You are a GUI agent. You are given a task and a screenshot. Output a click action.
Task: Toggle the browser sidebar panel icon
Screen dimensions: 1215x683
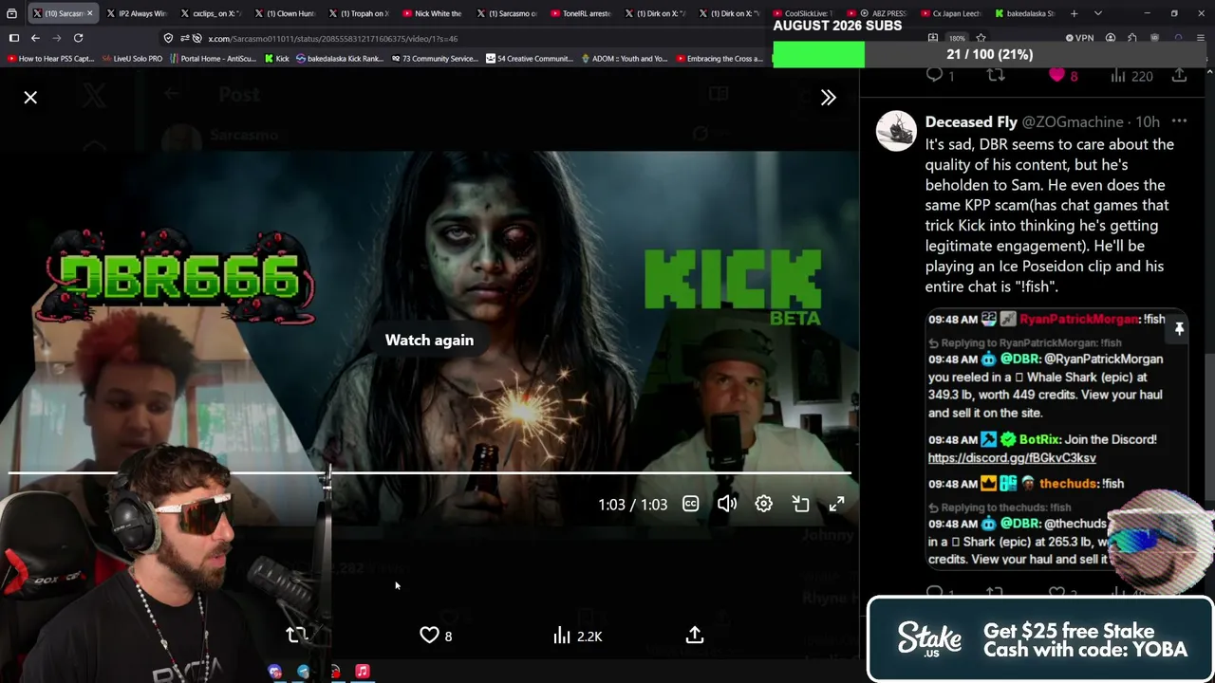[13, 38]
